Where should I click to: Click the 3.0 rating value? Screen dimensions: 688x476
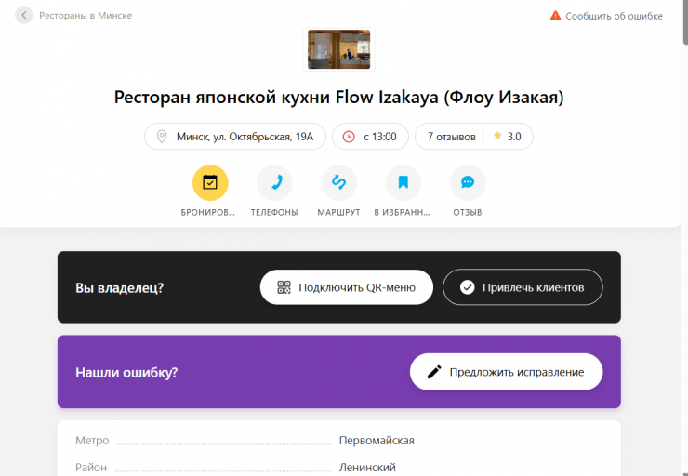click(x=514, y=137)
